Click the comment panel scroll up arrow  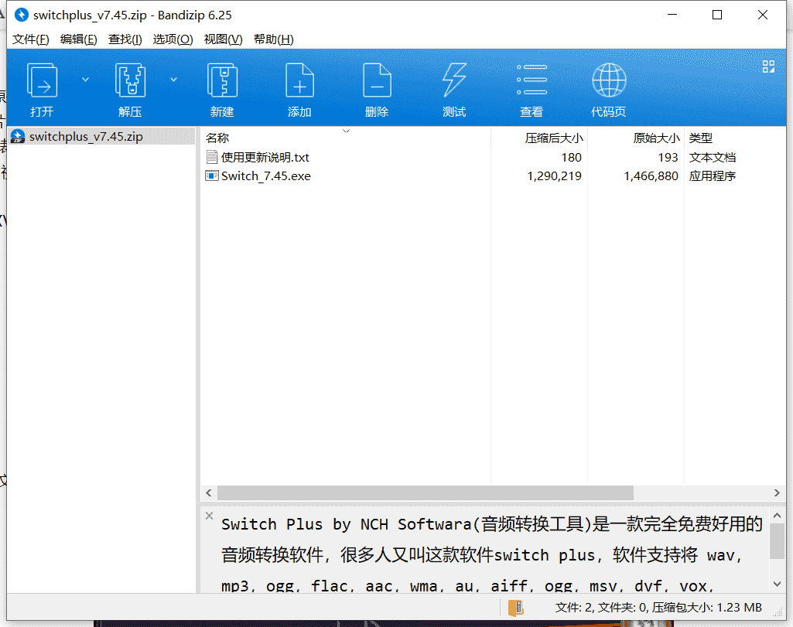(x=778, y=516)
